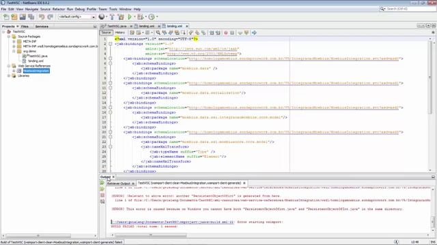Switch to the Files tab
Viewport: 437px width, 245px height.
coord(25,27)
